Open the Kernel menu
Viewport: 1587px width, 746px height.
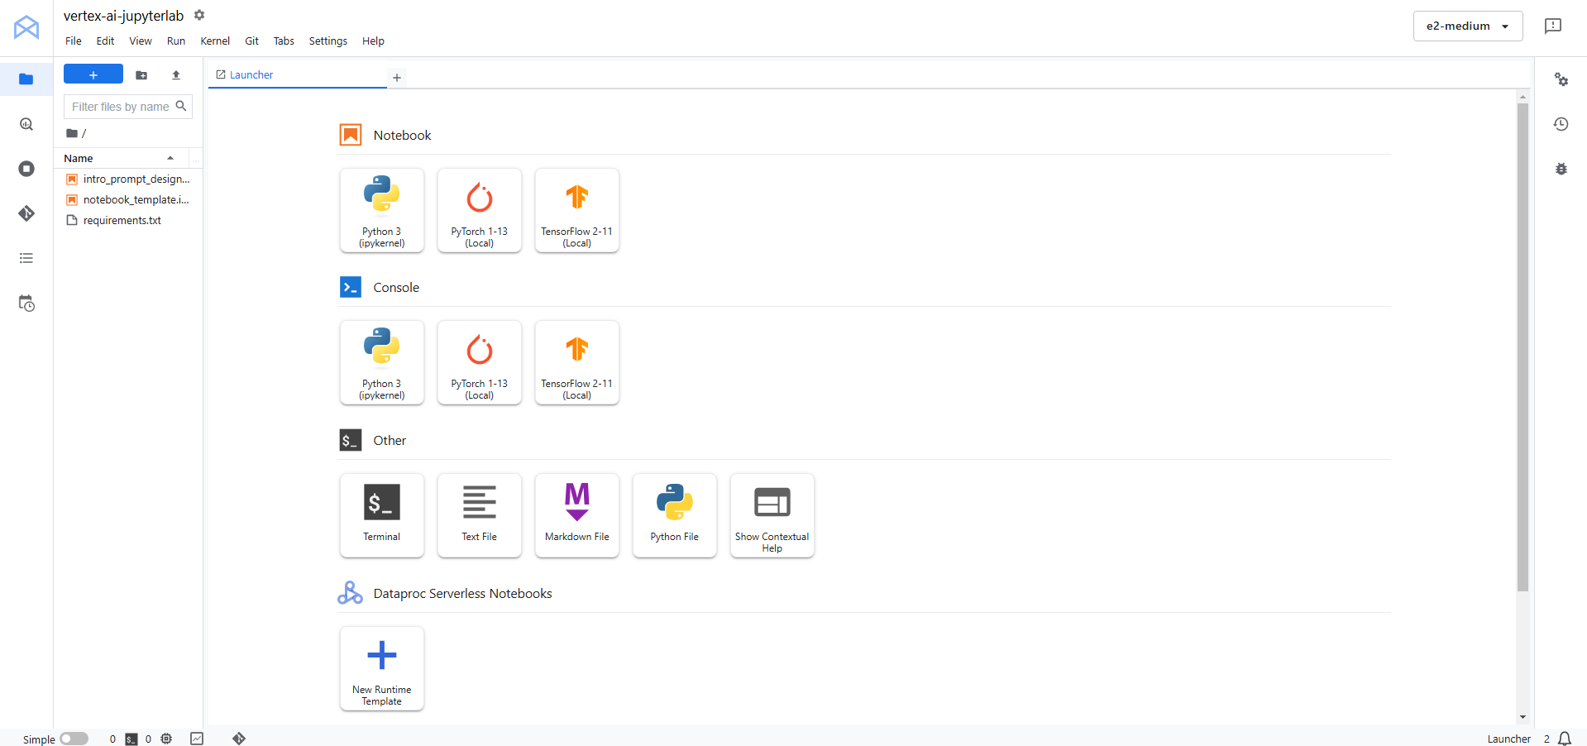(215, 41)
